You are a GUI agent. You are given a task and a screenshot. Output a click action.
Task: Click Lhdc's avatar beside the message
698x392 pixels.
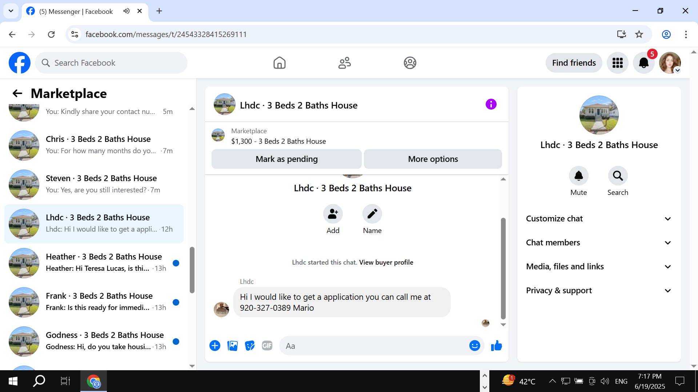(x=221, y=309)
